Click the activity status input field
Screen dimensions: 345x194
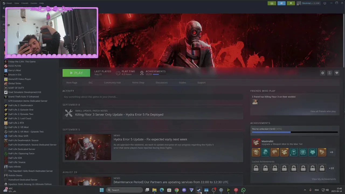(x=153, y=97)
